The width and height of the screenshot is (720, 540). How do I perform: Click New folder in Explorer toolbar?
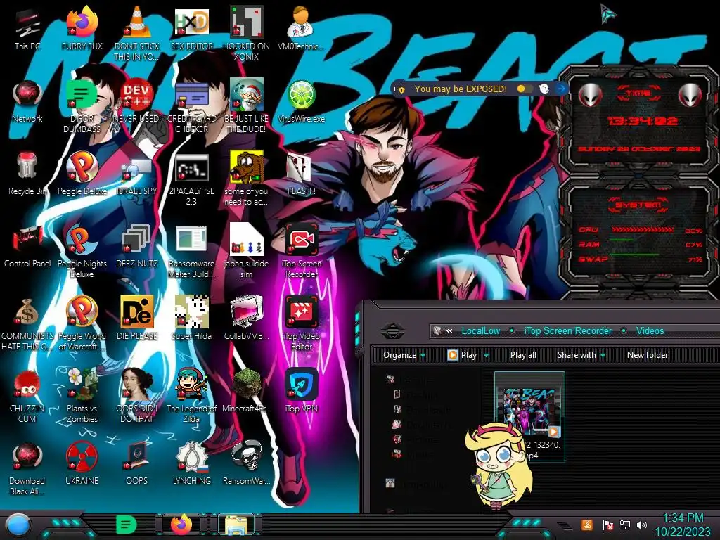tap(648, 355)
